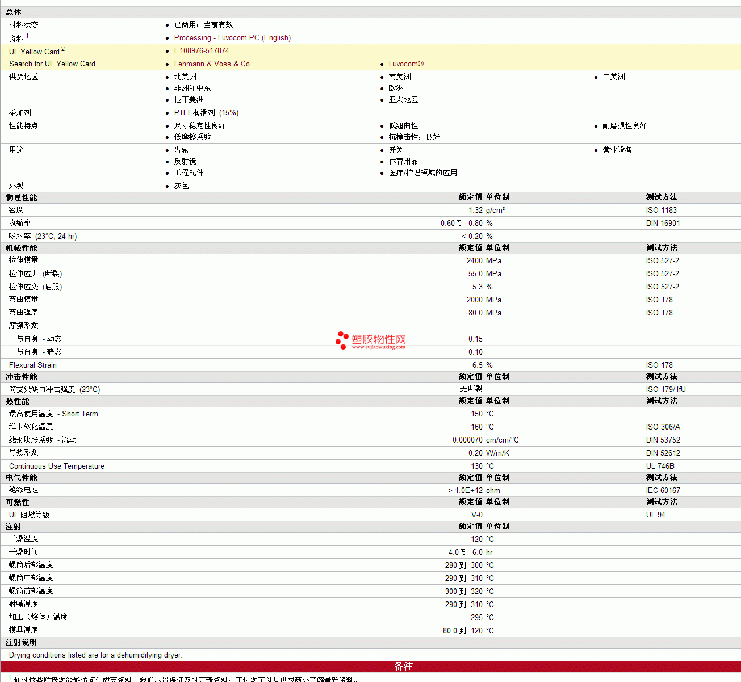This screenshot has width=741, height=682.
Task: Click the 拉伸模量 value 2400
Action: click(475, 260)
